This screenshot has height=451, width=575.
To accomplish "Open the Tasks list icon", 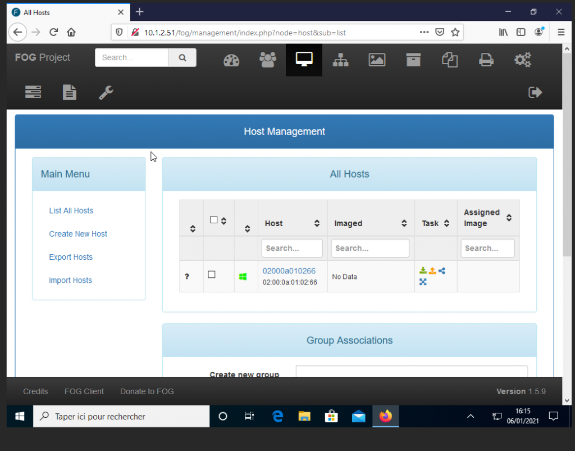I will coord(33,92).
